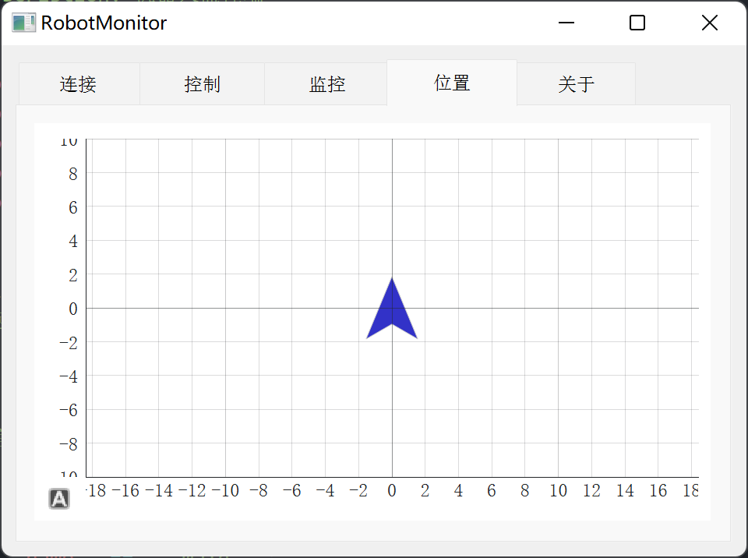Screen dimensions: 748x558
Task: Click the RobotMonitor title text
Action: (x=104, y=23)
